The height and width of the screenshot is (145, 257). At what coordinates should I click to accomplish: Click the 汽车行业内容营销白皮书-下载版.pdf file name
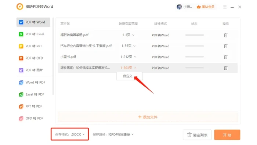pos(86,46)
